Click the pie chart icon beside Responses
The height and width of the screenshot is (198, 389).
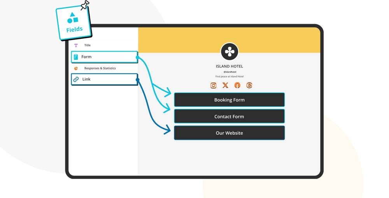76,68
